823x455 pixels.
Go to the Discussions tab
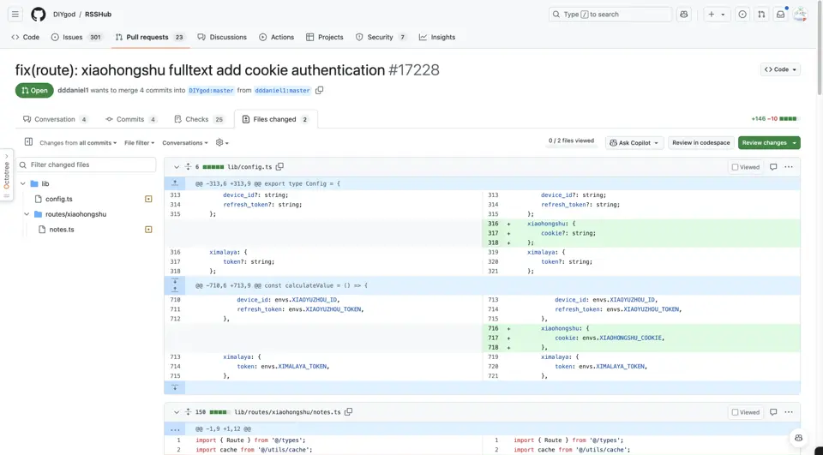point(222,37)
